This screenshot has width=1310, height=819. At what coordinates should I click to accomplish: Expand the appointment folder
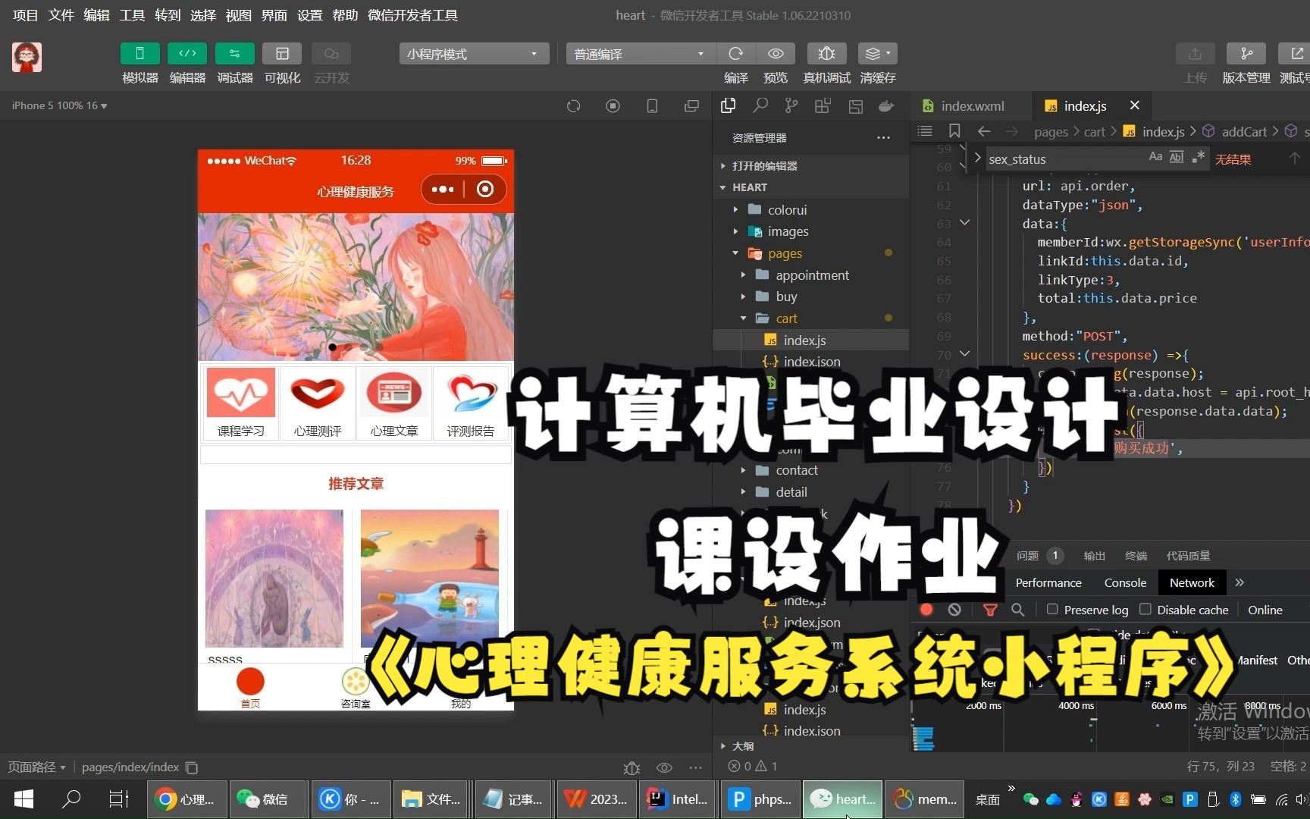(x=812, y=275)
